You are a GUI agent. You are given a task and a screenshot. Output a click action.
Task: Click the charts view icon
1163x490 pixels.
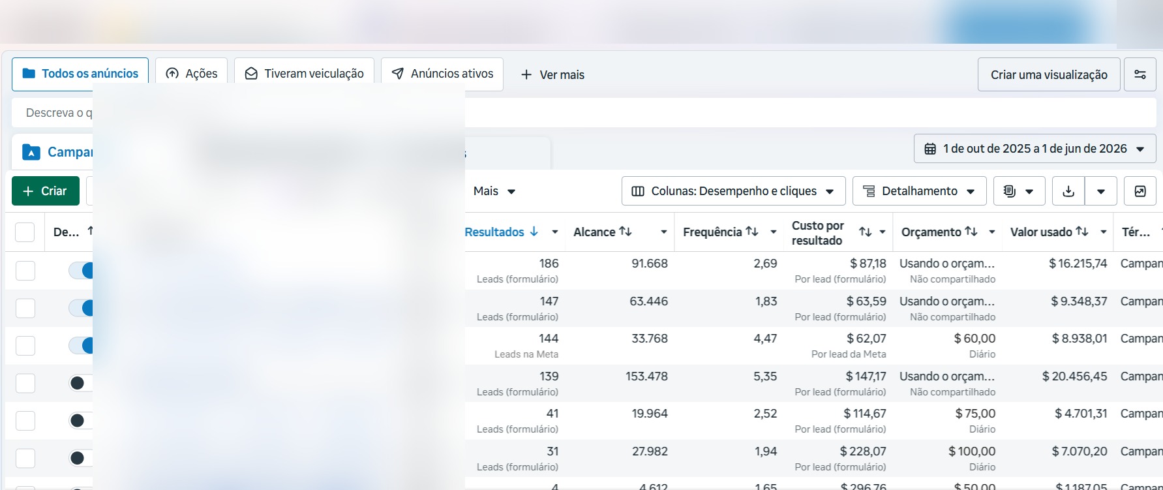point(1140,191)
